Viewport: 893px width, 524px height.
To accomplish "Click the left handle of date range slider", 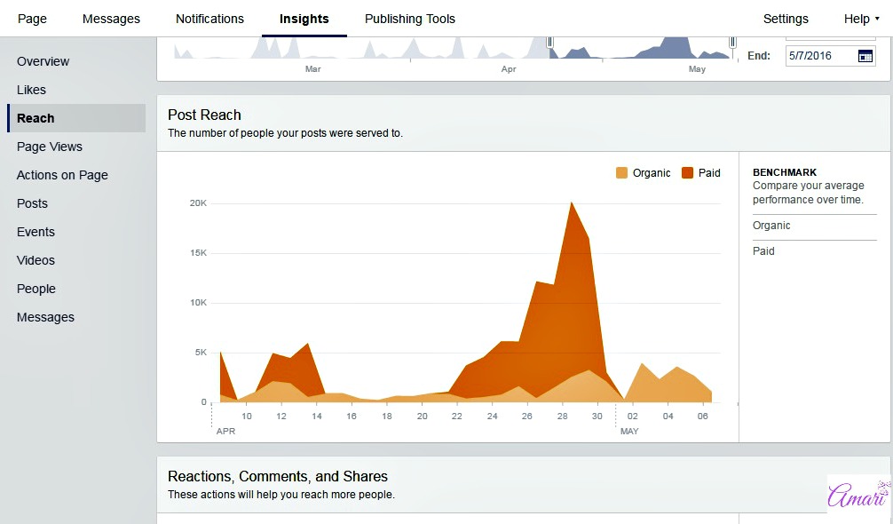I will (x=549, y=43).
